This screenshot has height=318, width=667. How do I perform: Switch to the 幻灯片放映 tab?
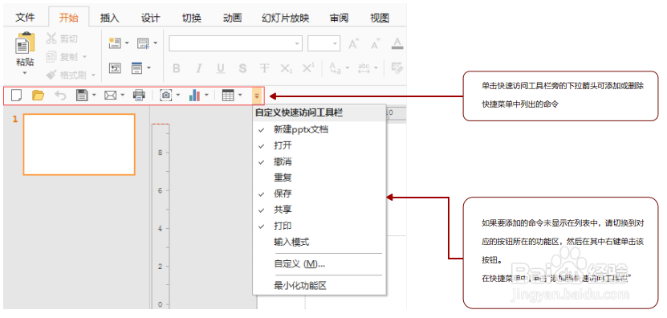[286, 18]
